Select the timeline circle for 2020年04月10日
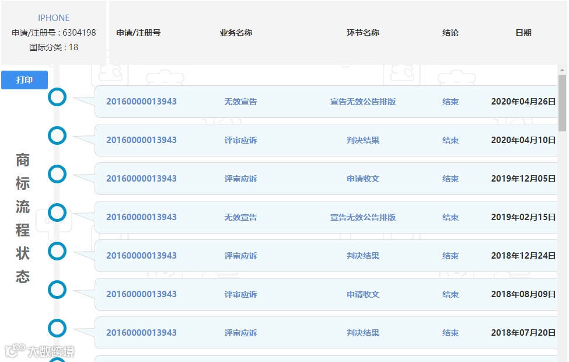 pyautogui.click(x=57, y=135)
